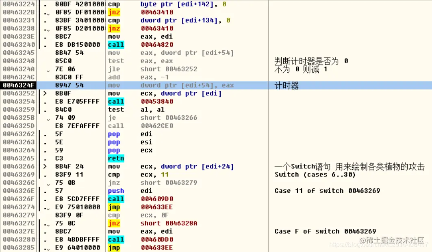Click call 00453840 instruction
432x252 pixels.
coord(141,101)
